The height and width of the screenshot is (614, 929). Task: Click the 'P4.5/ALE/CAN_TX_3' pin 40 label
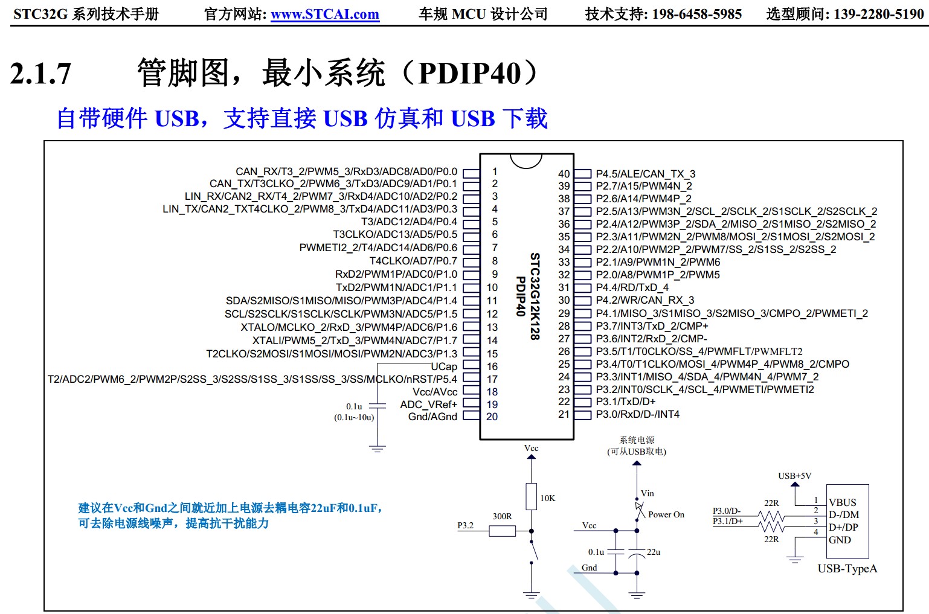(x=646, y=174)
